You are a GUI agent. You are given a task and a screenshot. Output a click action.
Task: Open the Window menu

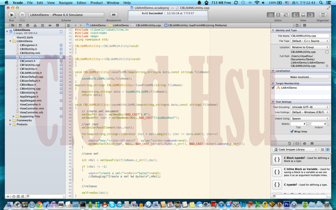point(113,3)
